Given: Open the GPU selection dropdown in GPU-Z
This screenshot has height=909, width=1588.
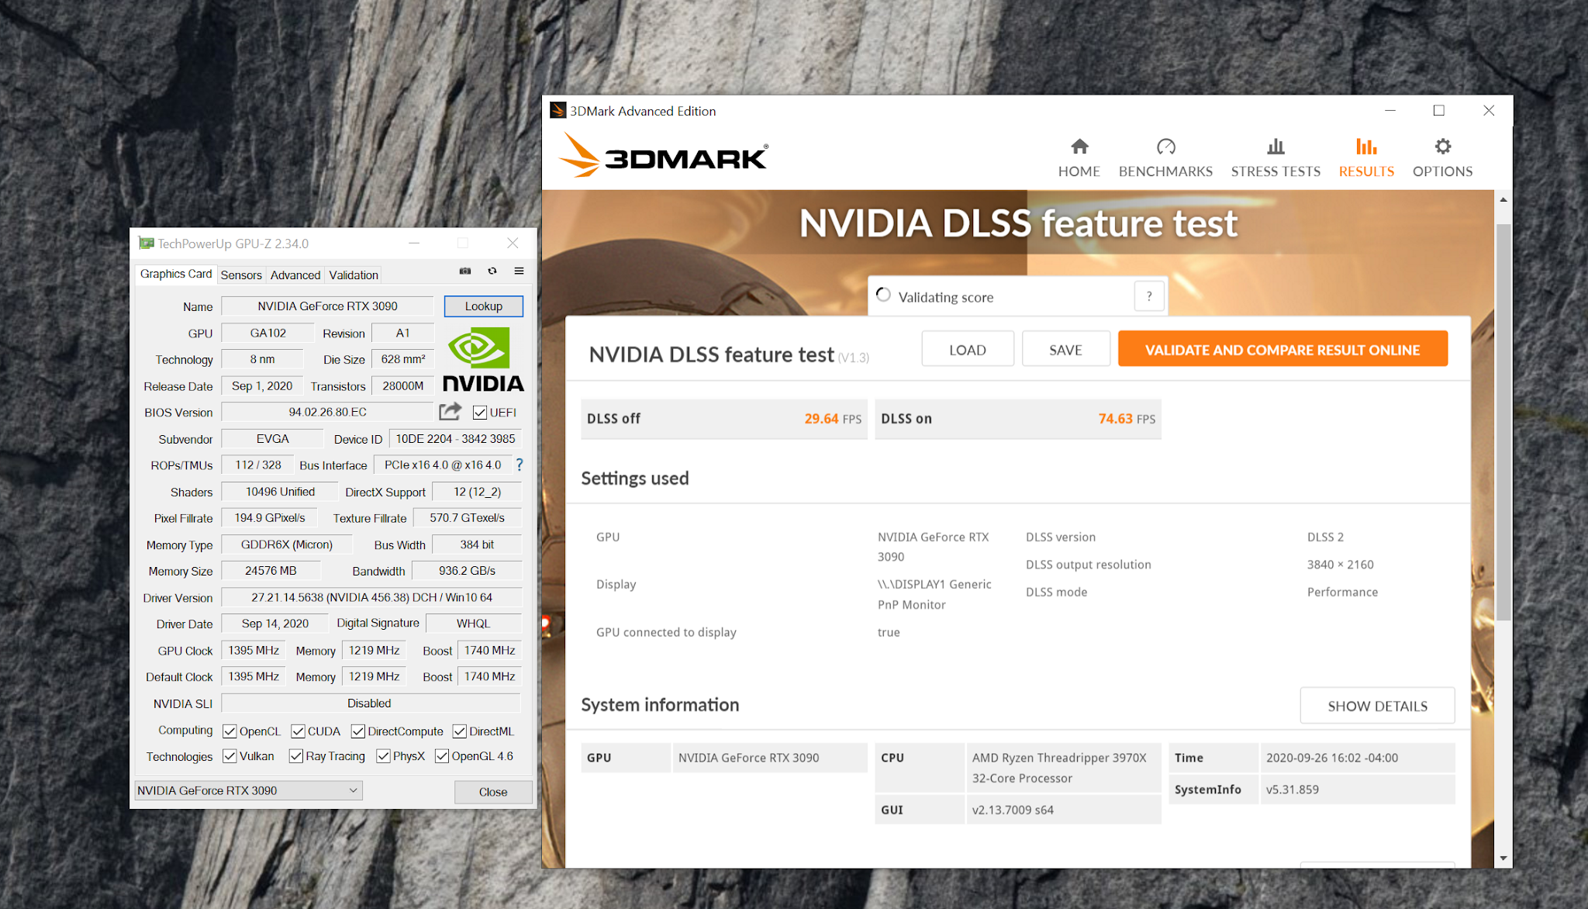Looking at the screenshot, I should point(248,790).
